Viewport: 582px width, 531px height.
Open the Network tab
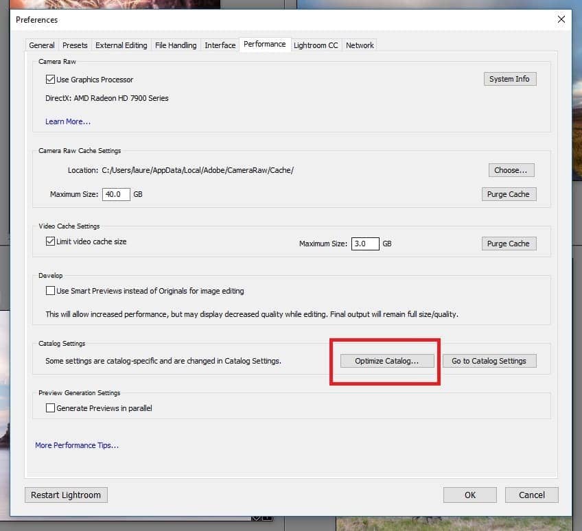360,45
